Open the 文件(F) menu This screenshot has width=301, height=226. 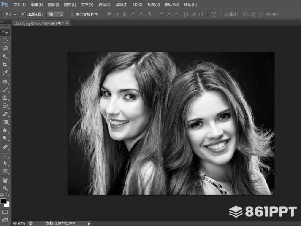(19, 5)
